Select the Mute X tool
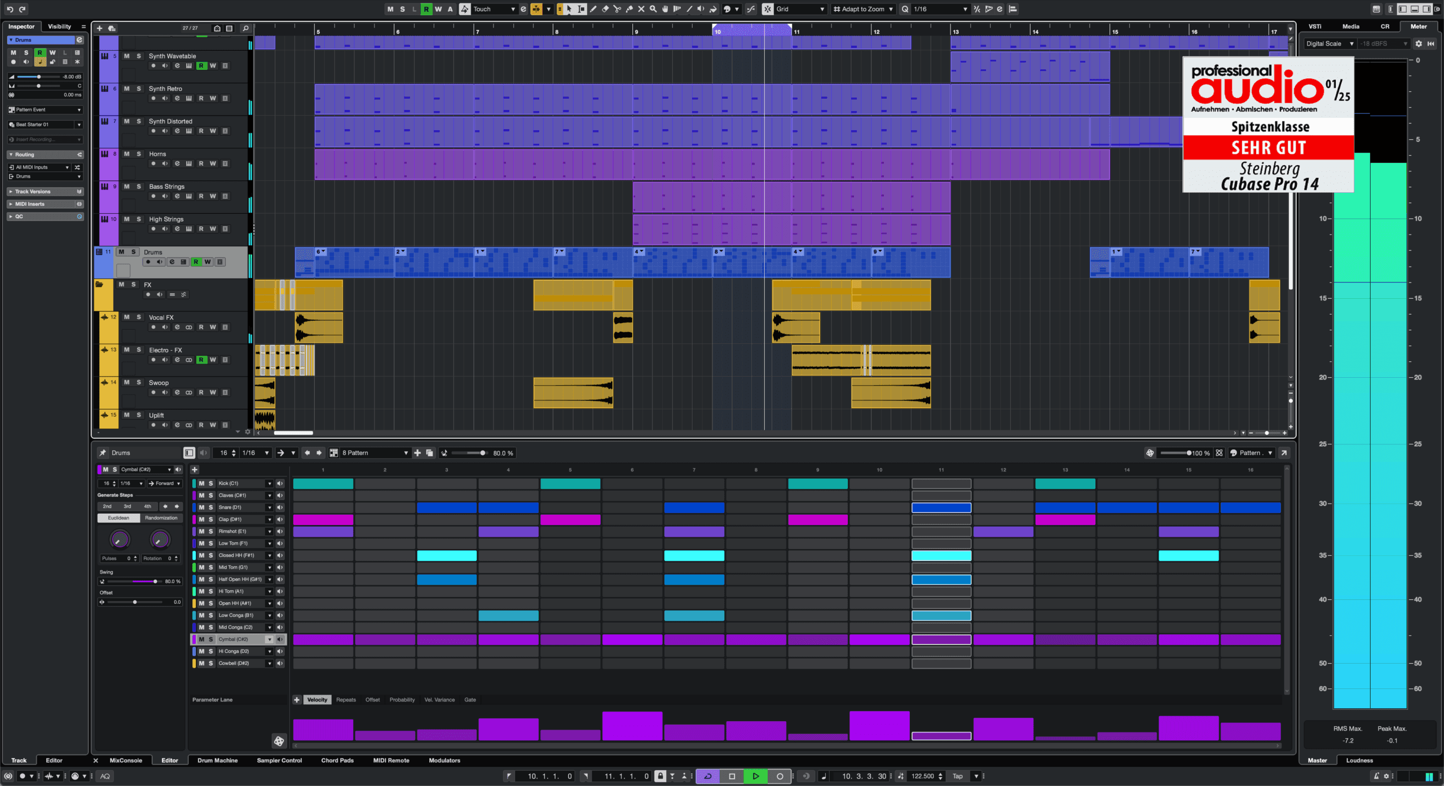The image size is (1444, 786). click(641, 9)
